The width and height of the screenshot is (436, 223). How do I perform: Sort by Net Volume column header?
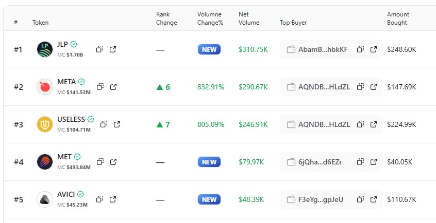[249, 18]
